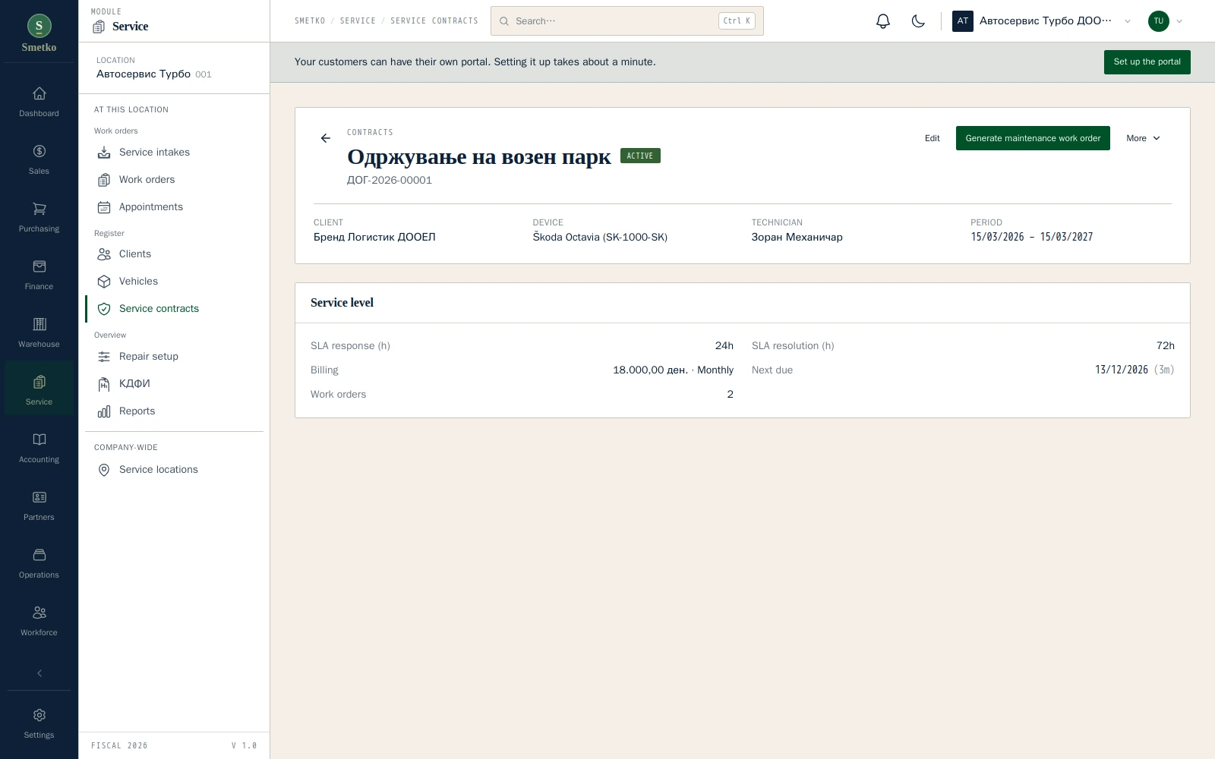This screenshot has width=1215, height=759.
Task: Open Appointments page
Action: click(x=174, y=207)
